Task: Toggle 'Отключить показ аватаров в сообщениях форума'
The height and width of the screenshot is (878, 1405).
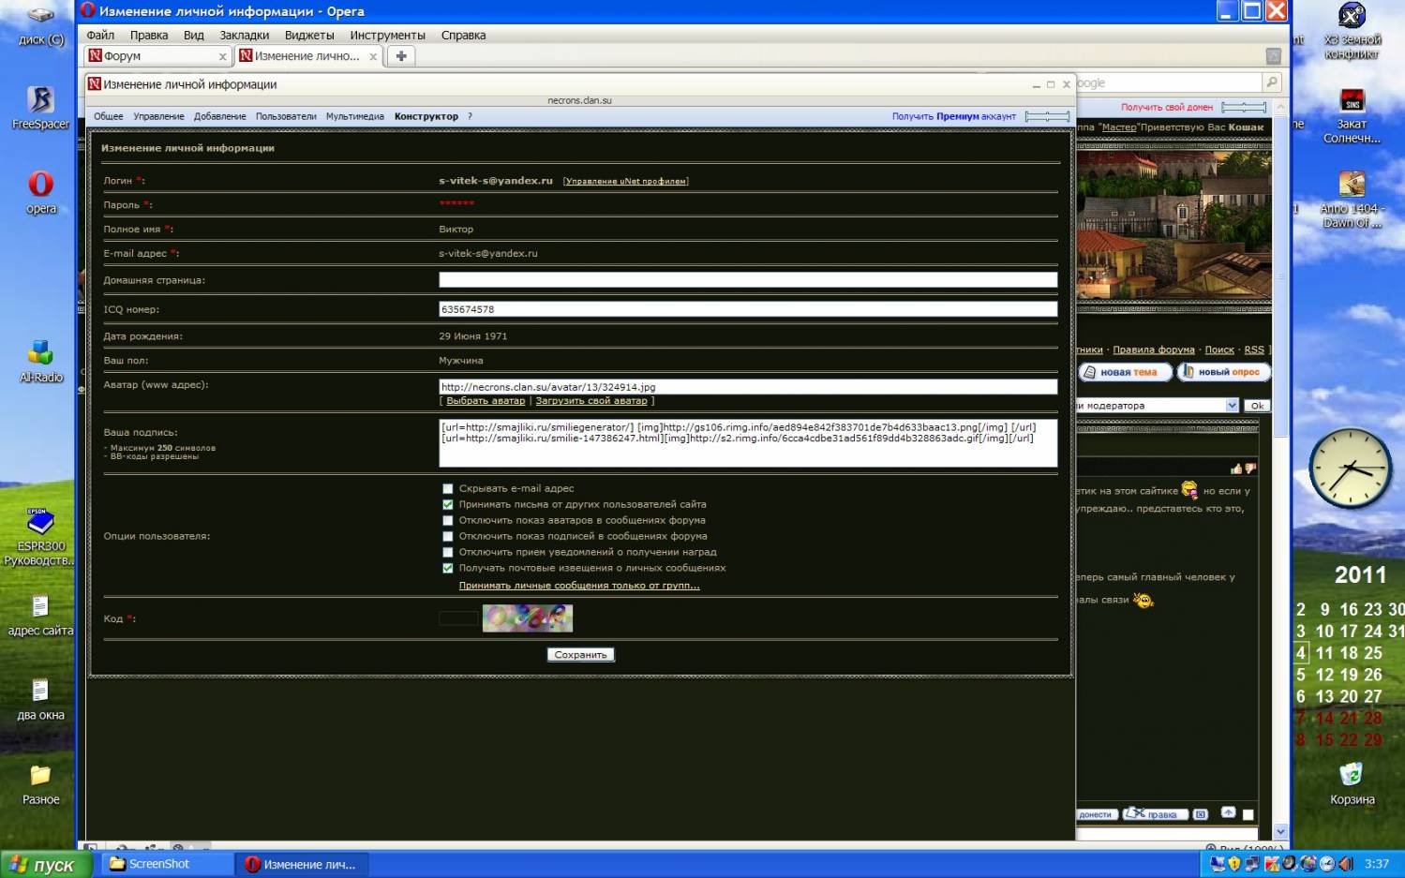Action: [448, 521]
